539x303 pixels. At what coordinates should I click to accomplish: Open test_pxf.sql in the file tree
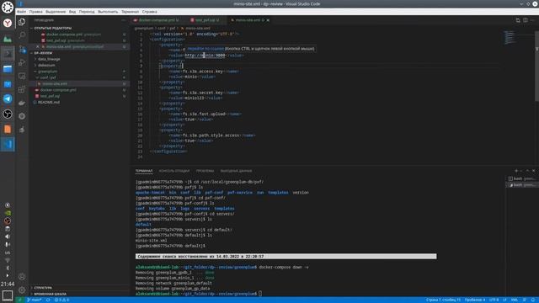pos(50,96)
